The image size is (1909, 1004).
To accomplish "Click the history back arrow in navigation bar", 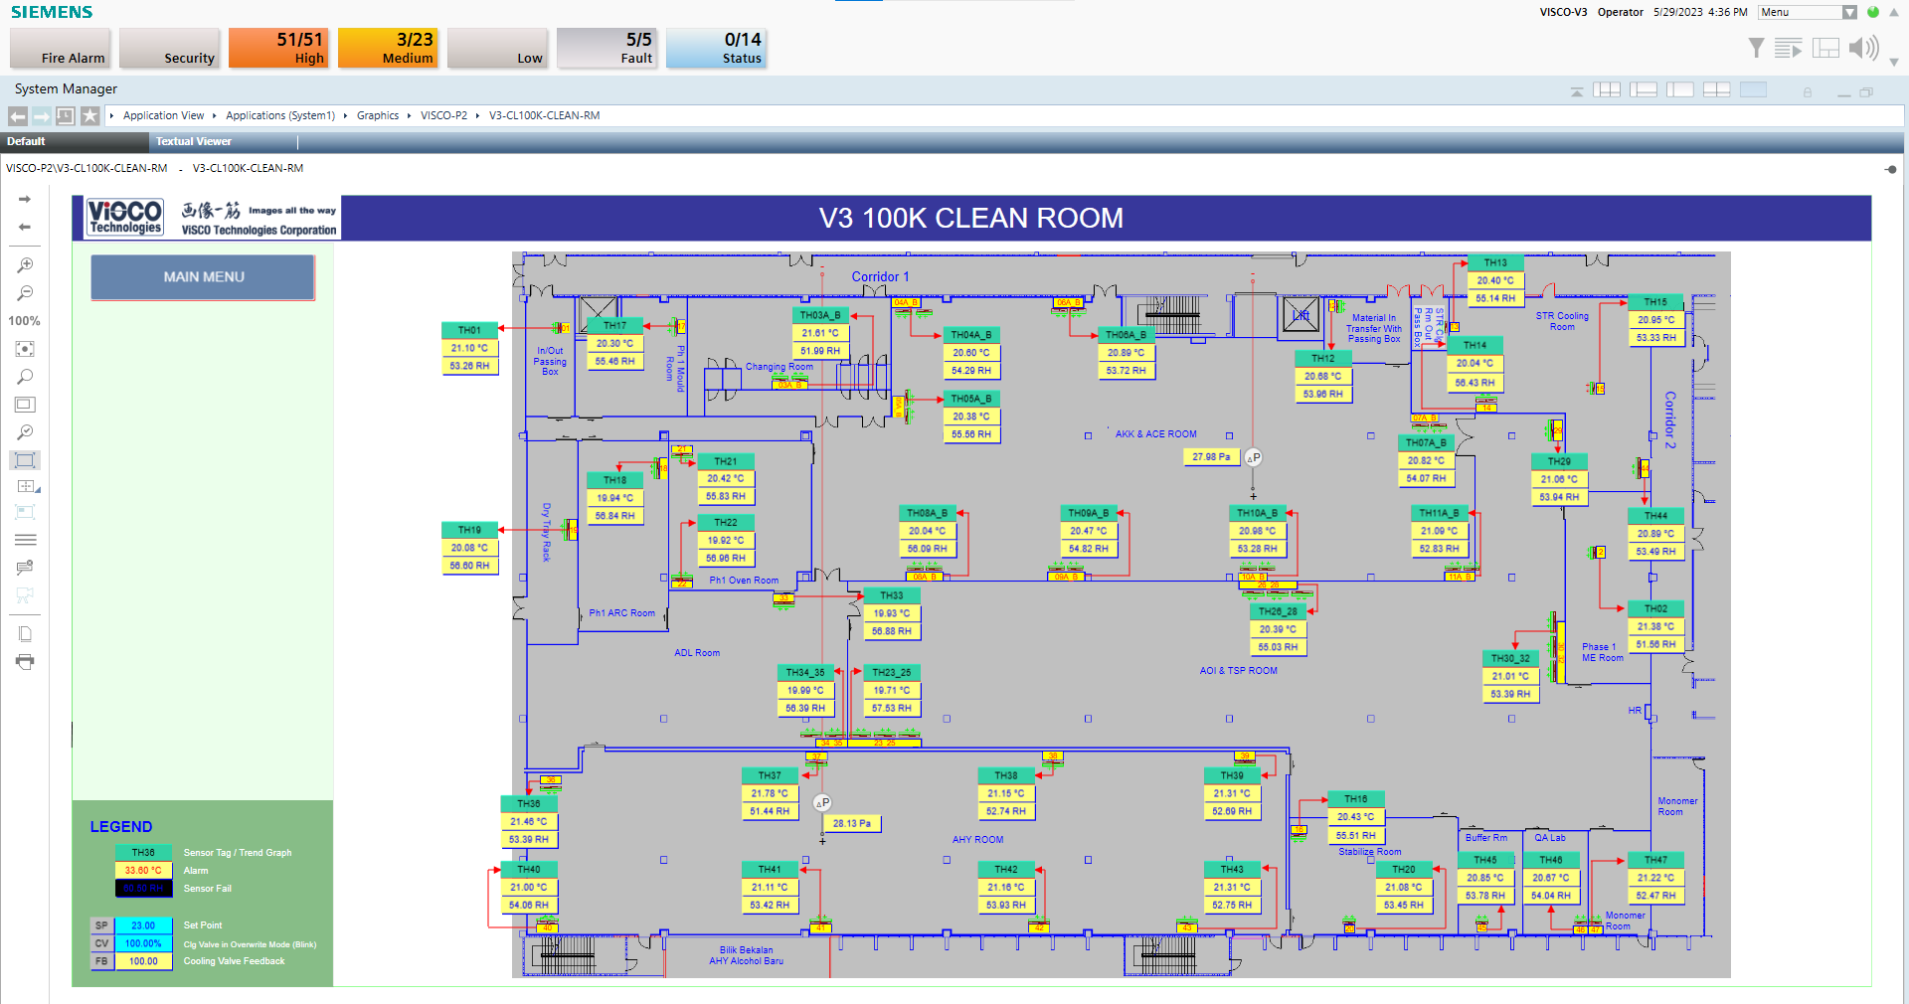I will pyautogui.click(x=18, y=116).
